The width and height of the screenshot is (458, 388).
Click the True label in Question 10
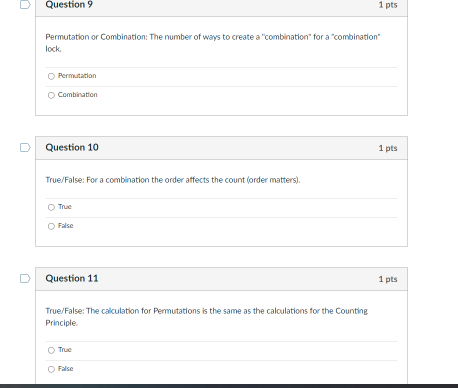64,206
